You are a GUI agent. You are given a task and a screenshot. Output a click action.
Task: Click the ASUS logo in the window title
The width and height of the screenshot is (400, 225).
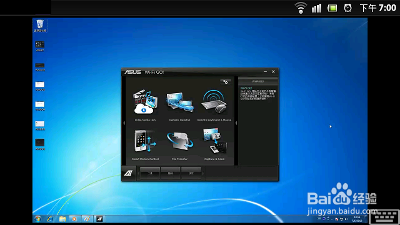coord(132,72)
